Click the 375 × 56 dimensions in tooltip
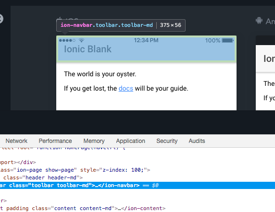 171,25
